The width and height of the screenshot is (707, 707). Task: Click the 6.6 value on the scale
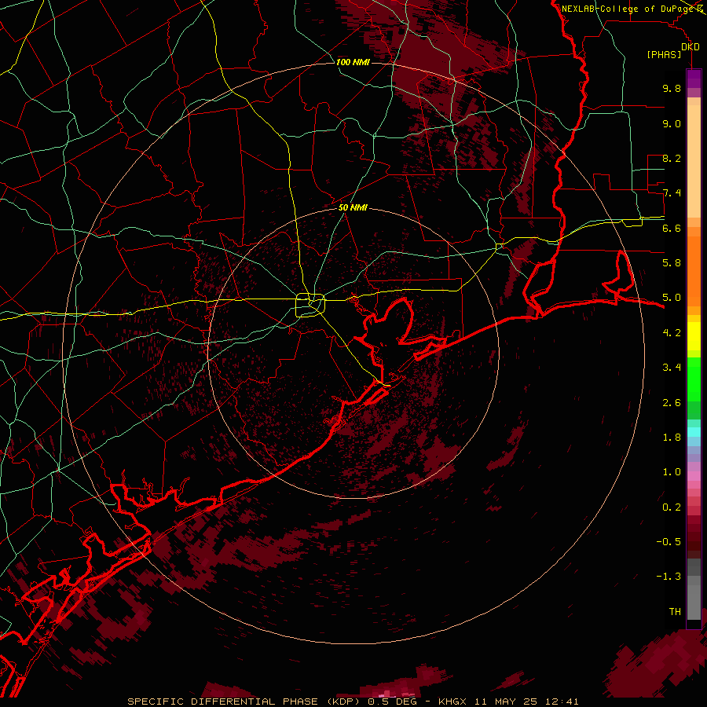click(x=672, y=228)
